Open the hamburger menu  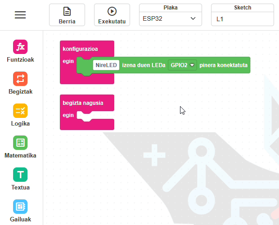20,15
